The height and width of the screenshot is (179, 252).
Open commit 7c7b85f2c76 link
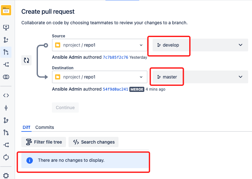coord(115,57)
